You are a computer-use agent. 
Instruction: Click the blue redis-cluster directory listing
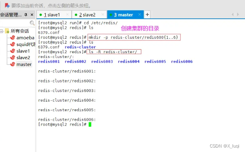tap(80, 47)
